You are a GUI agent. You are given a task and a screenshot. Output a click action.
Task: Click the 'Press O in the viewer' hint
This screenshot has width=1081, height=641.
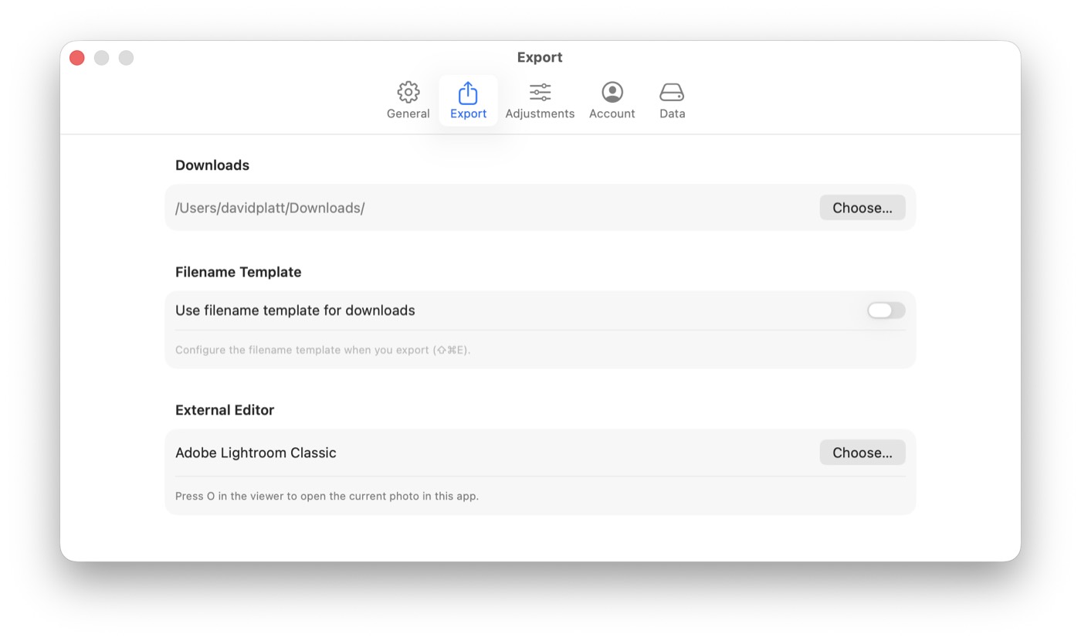click(327, 496)
